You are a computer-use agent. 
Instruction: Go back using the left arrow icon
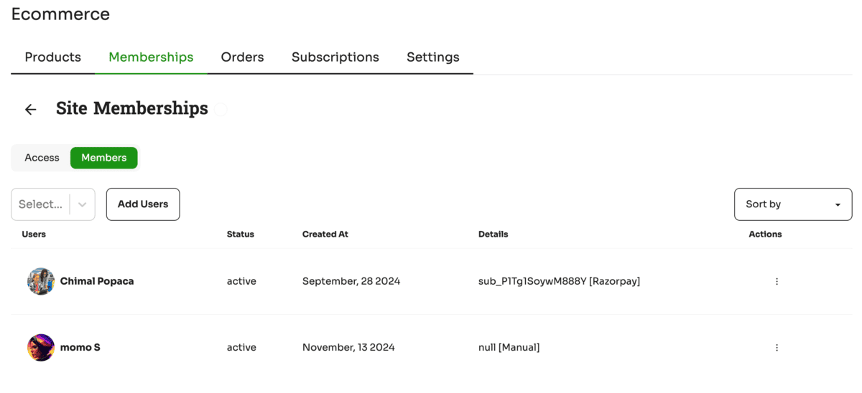pos(30,109)
